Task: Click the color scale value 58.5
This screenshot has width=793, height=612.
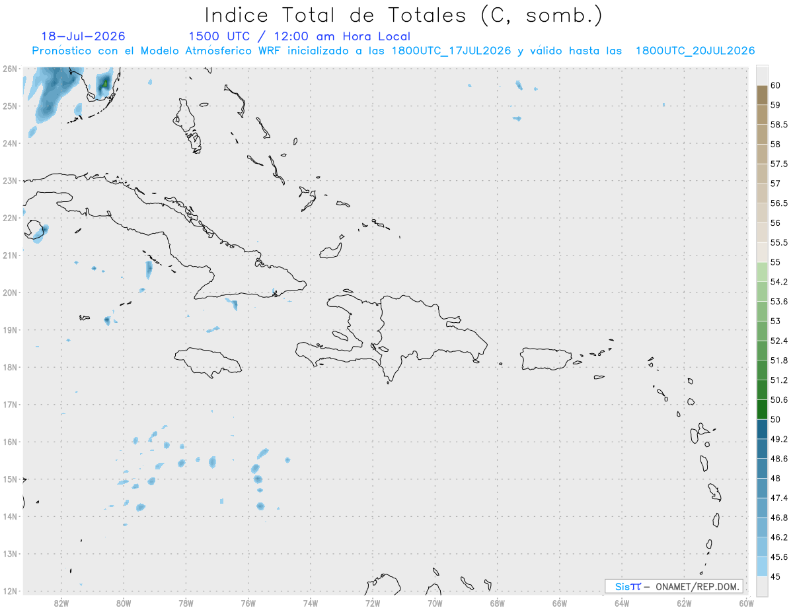Action: point(778,125)
